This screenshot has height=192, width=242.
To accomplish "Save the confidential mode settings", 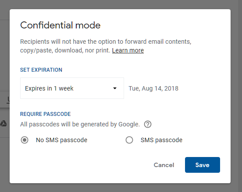I will (x=203, y=165).
